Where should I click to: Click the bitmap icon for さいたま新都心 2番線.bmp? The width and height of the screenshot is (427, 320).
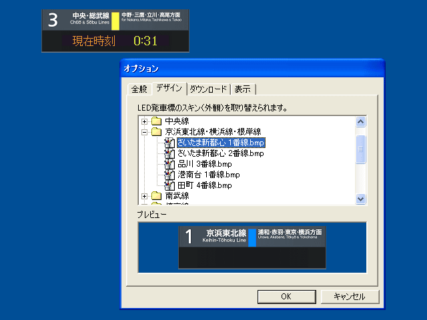[x=169, y=153]
